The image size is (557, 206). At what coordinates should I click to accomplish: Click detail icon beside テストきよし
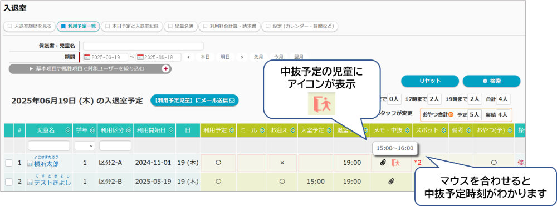[x=30, y=183]
